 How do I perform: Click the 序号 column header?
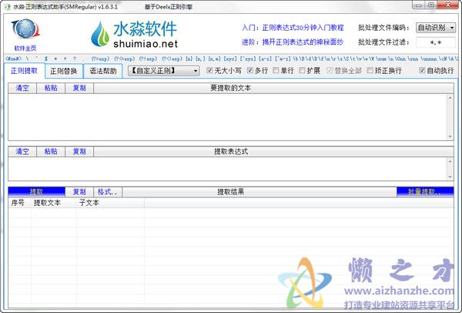coord(20,203)
